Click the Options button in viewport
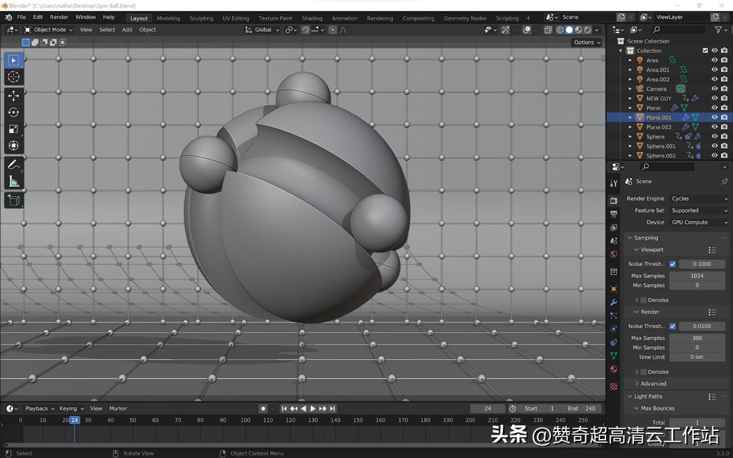 point(584,42)
